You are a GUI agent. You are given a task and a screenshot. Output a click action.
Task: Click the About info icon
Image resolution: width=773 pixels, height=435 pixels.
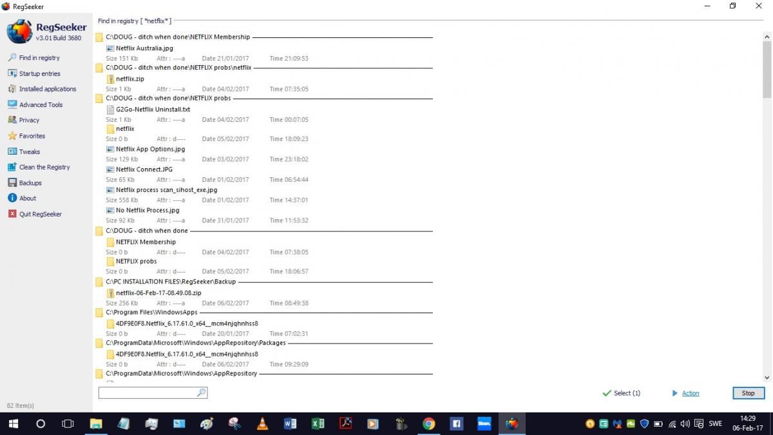click(x=12, y=198)
